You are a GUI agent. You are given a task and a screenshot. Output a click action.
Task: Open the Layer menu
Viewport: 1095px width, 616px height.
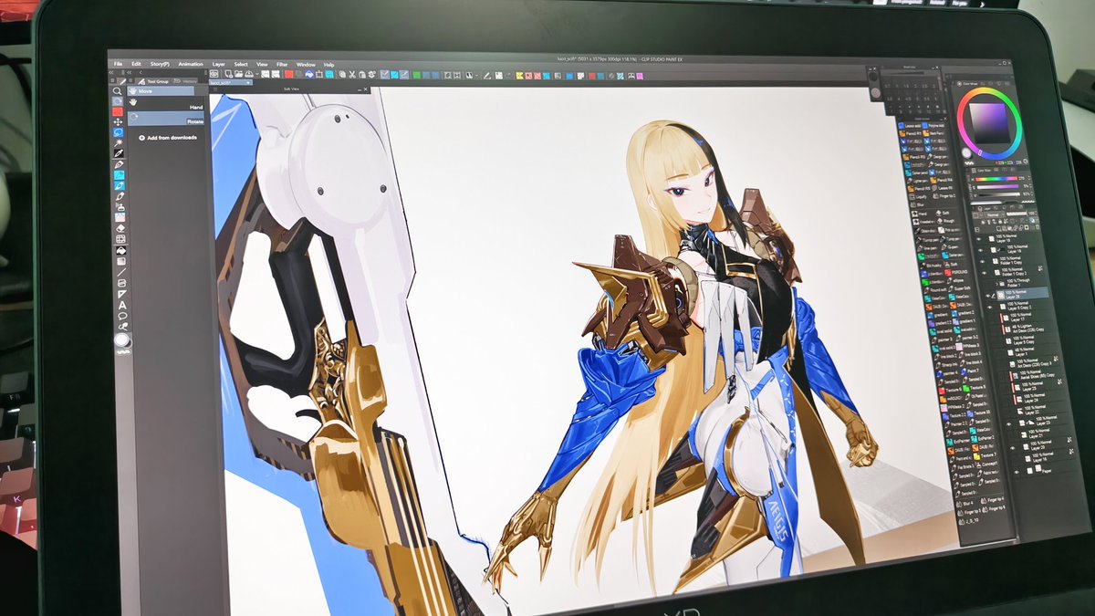[219, 64]
